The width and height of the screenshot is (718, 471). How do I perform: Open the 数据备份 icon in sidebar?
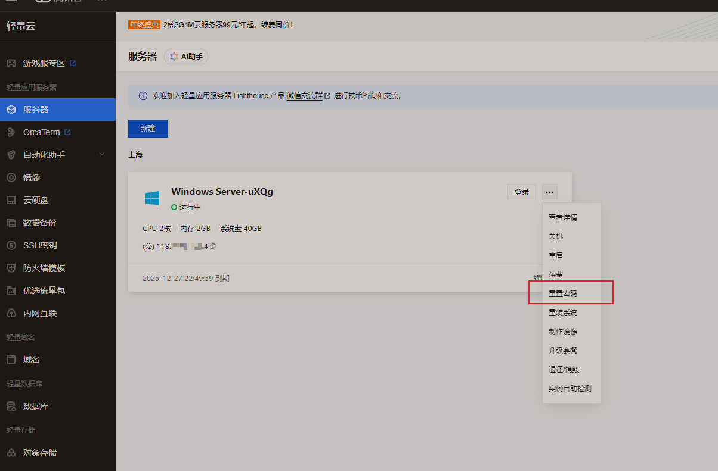point(11,223)
